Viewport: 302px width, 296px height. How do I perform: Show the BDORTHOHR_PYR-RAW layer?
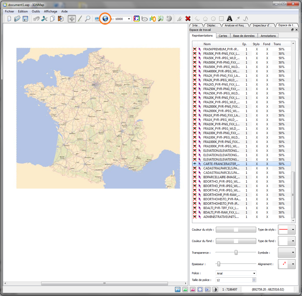195,195
